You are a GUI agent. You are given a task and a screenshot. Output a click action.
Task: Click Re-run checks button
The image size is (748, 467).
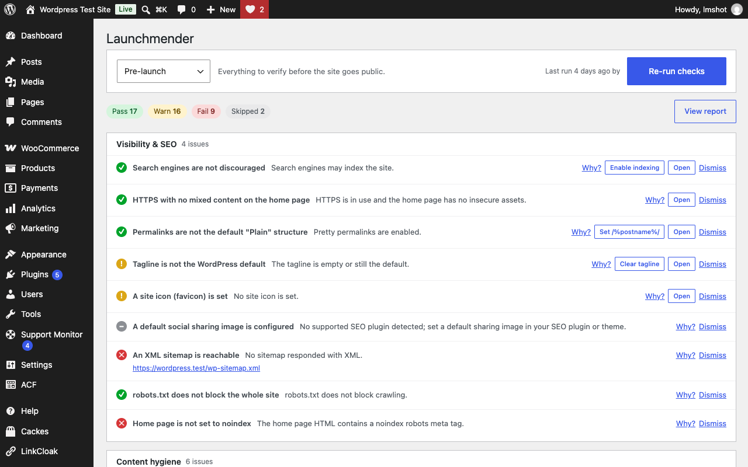tap(677, 71)
